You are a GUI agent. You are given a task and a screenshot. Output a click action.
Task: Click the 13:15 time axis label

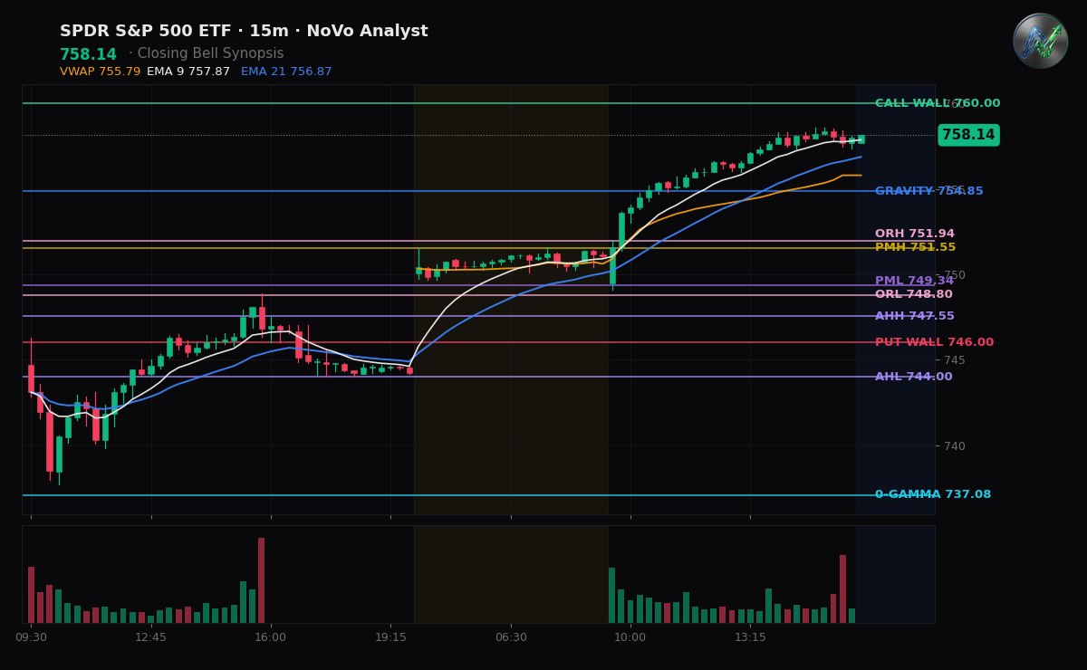(x=750, y=637)
